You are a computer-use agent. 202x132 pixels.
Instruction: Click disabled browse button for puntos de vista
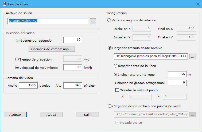coord(193,114)
